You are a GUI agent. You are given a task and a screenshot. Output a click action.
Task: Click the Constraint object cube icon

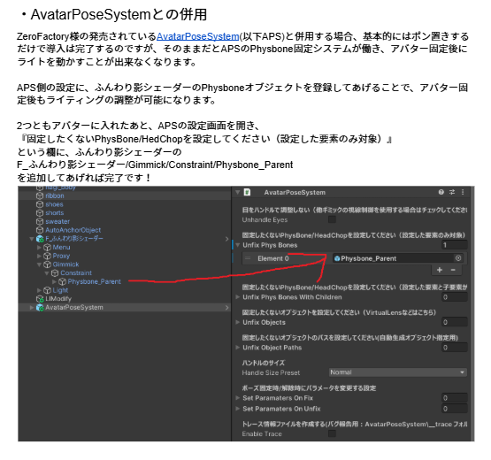55,273
